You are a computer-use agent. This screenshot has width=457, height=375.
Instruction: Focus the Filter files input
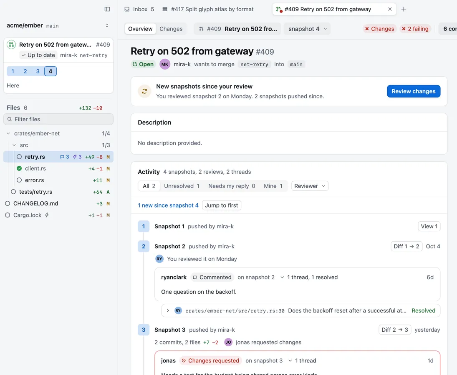(58, 119)
